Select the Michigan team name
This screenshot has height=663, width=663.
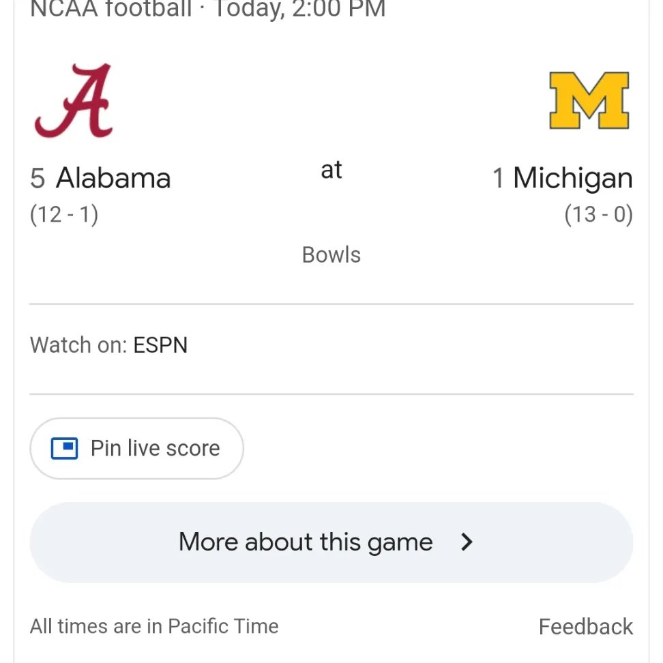572,179
